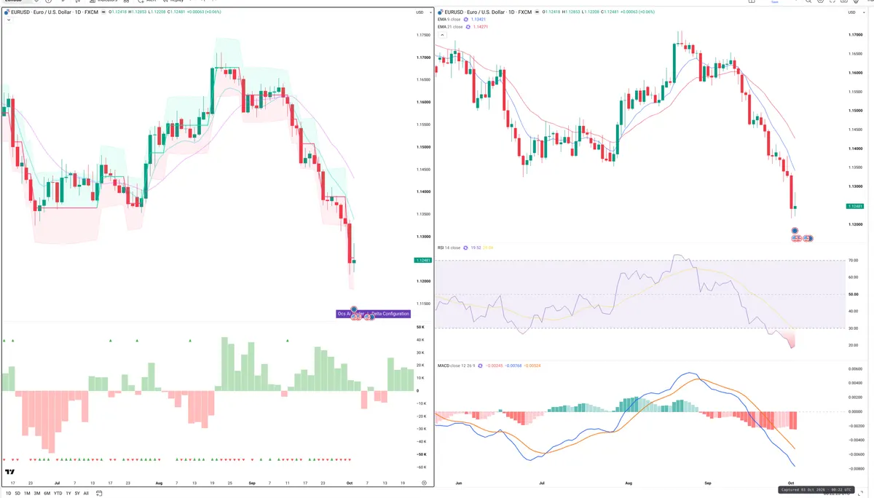Click the 50 K delta axis label

421,328
